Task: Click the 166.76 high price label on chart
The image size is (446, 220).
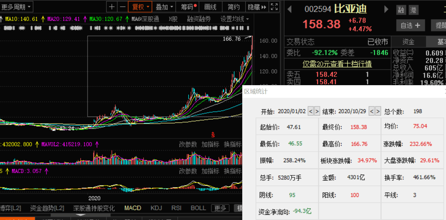Action: [232, 39]
